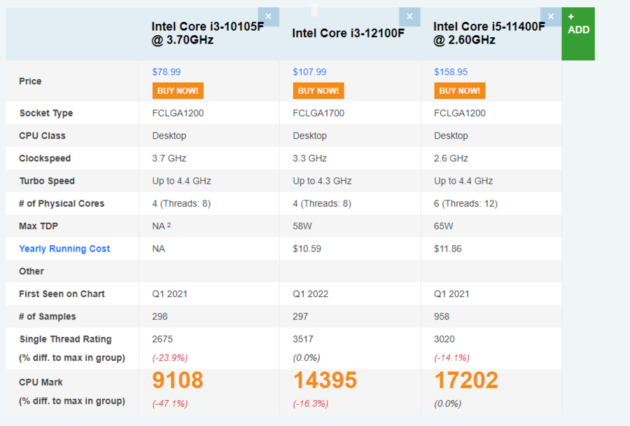The width and height of the screenshot is (630, 426).
Task: Select the (-23.9%) single thread difference
Action: tap(170, 357)
